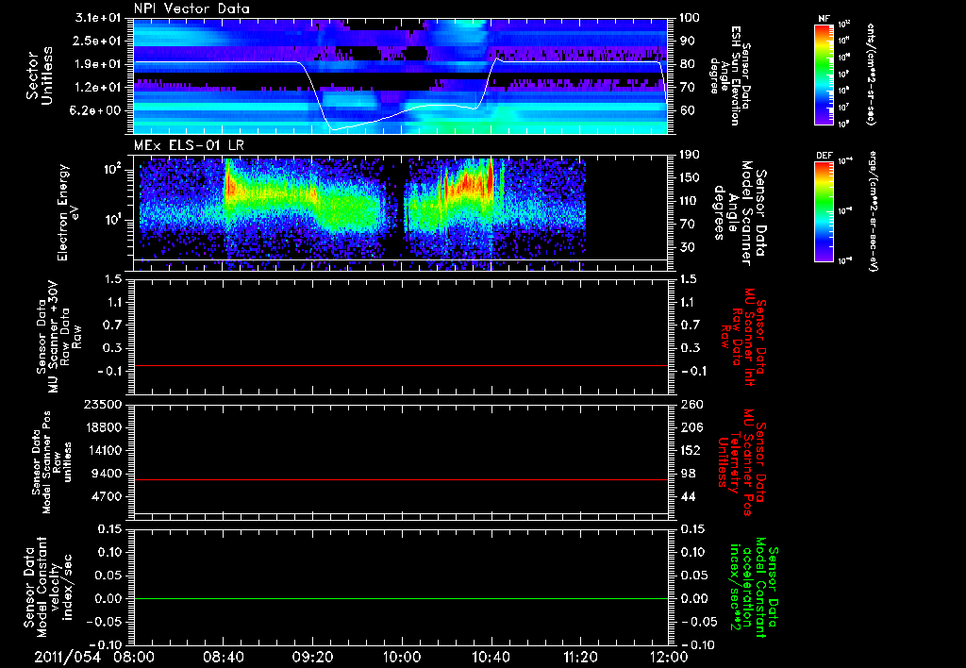Click the green velocity line at 0.00
966x668 pixels.
401,598
